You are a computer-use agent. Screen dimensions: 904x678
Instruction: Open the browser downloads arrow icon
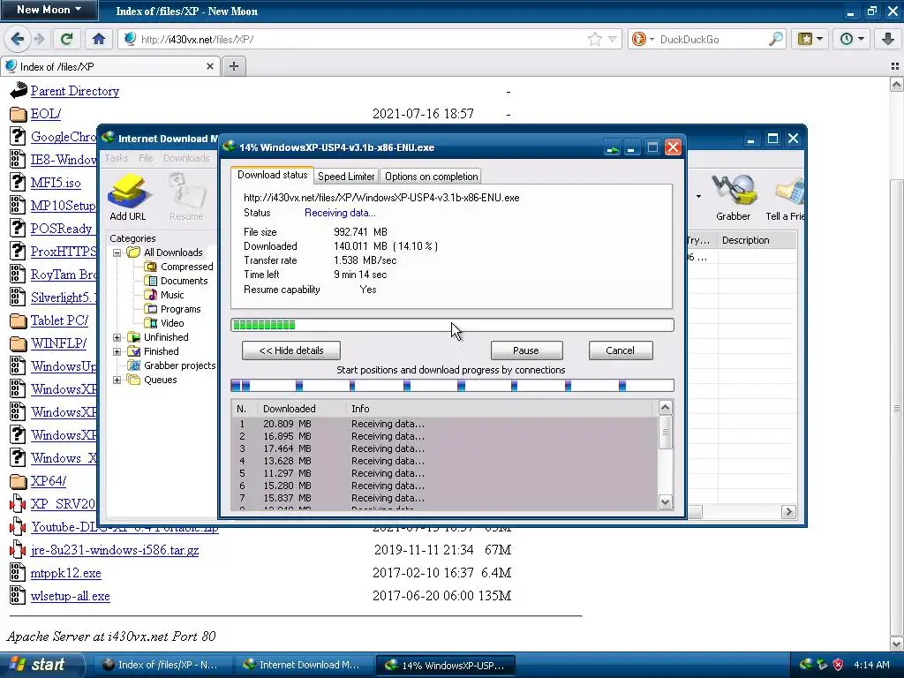pos(887,39)
